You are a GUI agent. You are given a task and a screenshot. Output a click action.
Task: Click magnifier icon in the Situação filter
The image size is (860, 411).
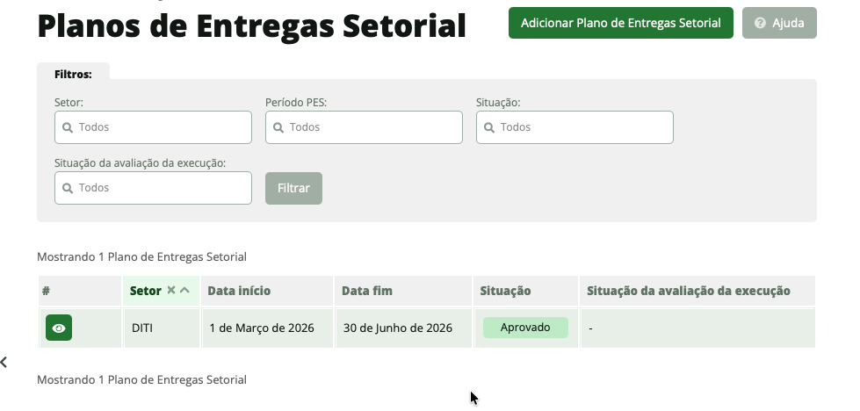(488, 127)
